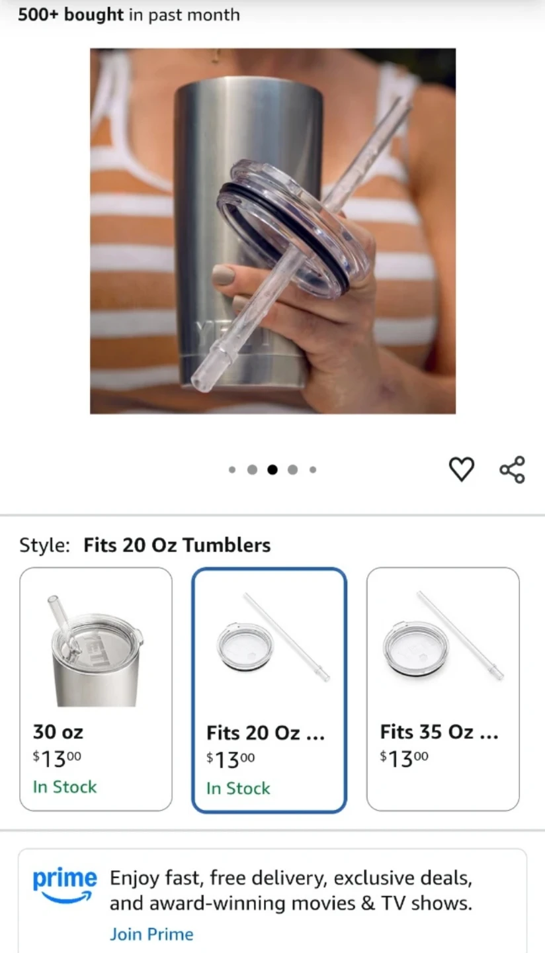
Task: Open the Join Prime link
Action: pos(151,934)
